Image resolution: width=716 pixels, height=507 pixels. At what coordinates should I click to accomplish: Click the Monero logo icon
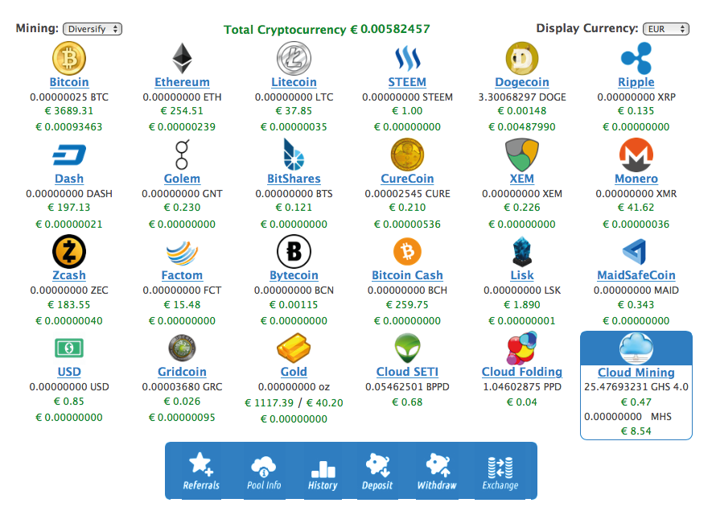pos(636,155)
